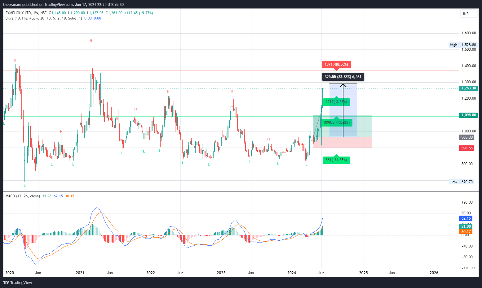Click the 1,400.00 price scale label
This screenshot has height=288, width=482.
coord(469,66)
